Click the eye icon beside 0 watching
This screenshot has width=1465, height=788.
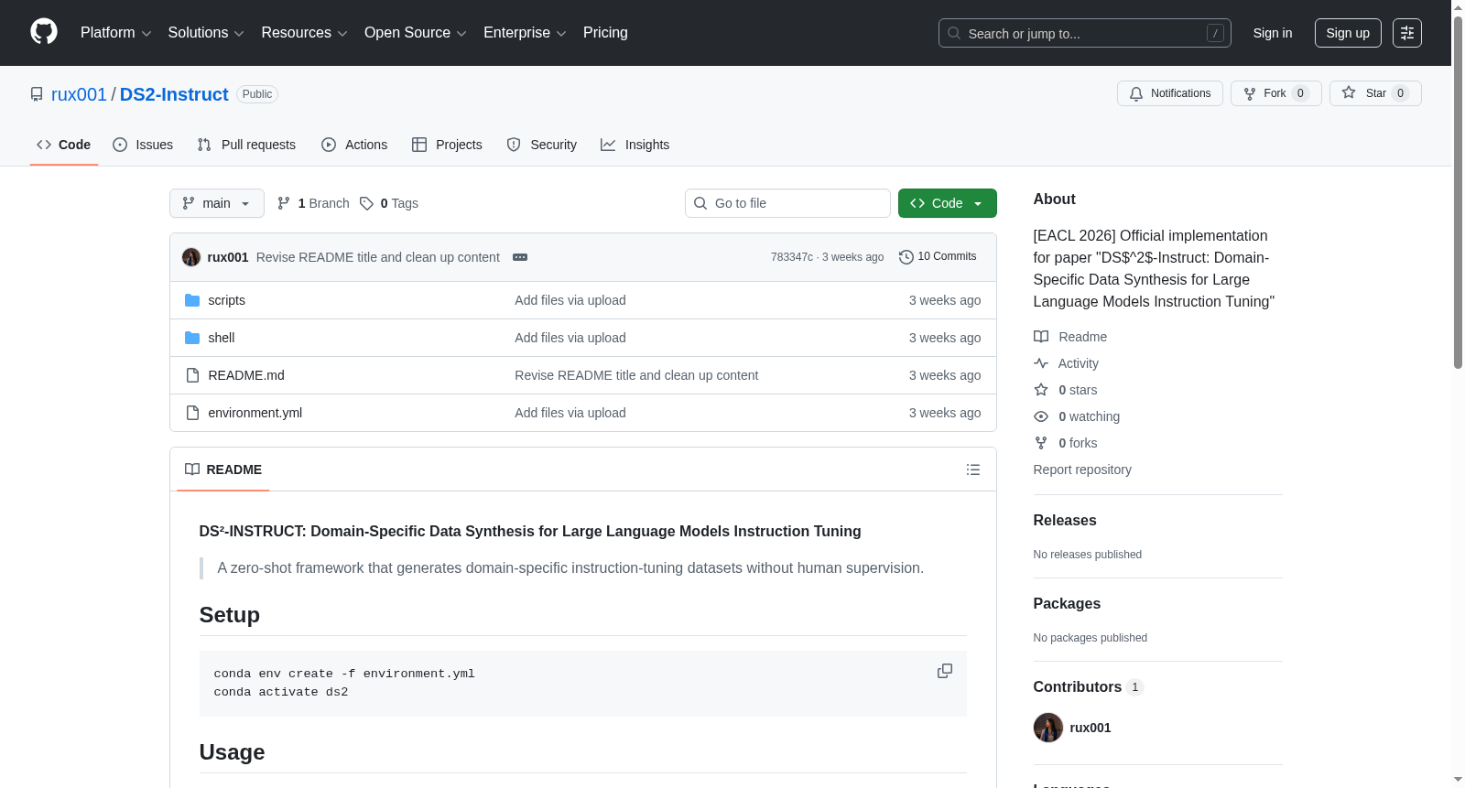(1041, 416)
